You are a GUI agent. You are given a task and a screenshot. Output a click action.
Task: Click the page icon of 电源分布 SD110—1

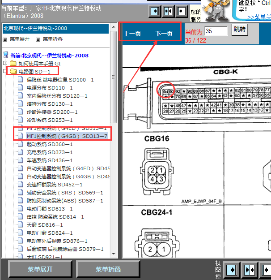[x=21, y=87]
